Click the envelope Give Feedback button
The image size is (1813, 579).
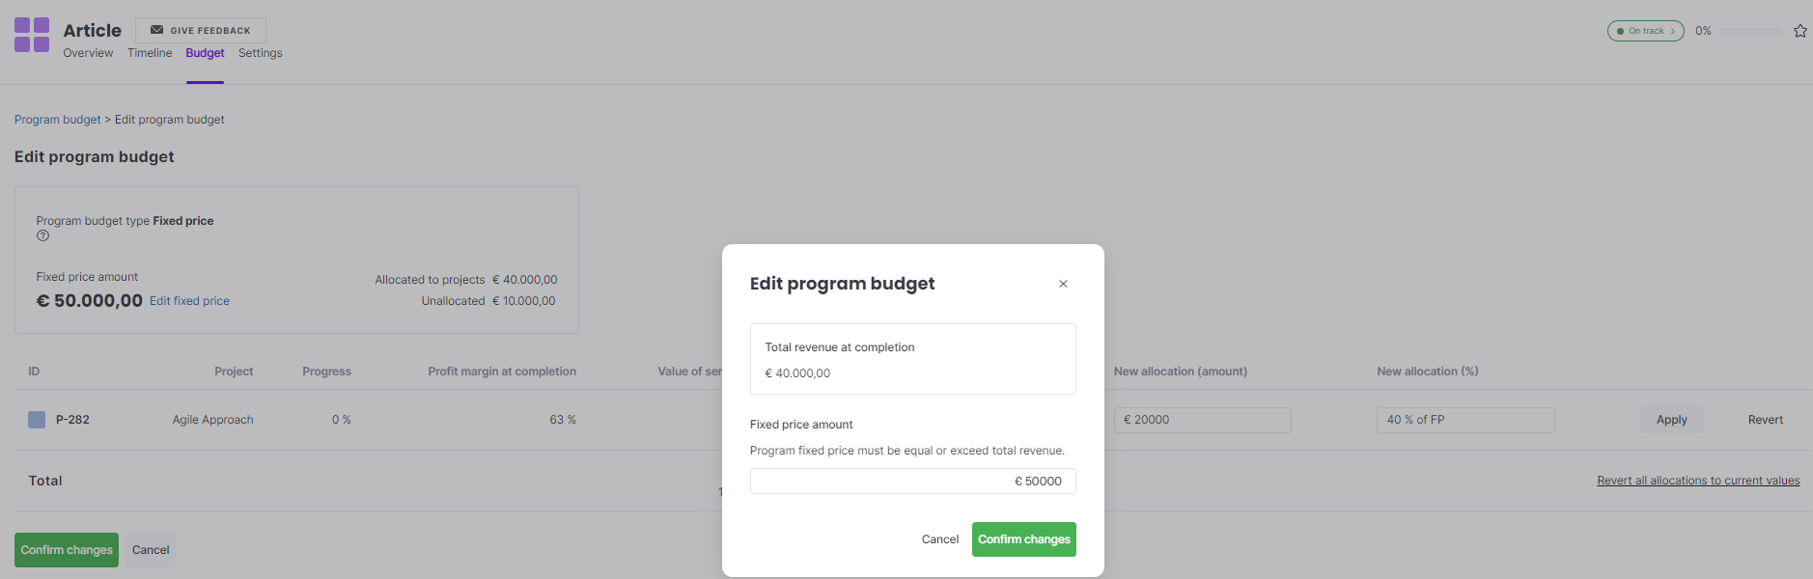coord(201,30)
